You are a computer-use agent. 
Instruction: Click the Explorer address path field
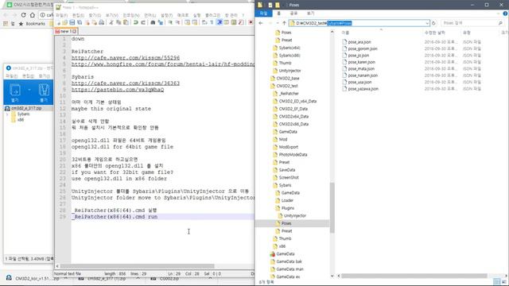pos(359,23)
